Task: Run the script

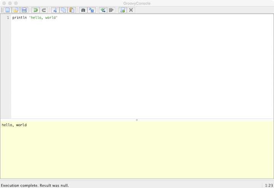Action: [x=123, y=10]
